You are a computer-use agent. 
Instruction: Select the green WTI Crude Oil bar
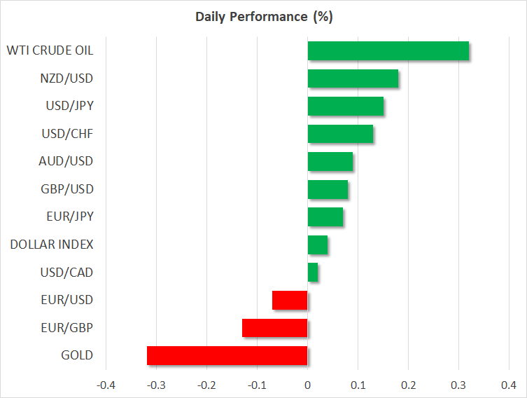coord(388,51)
